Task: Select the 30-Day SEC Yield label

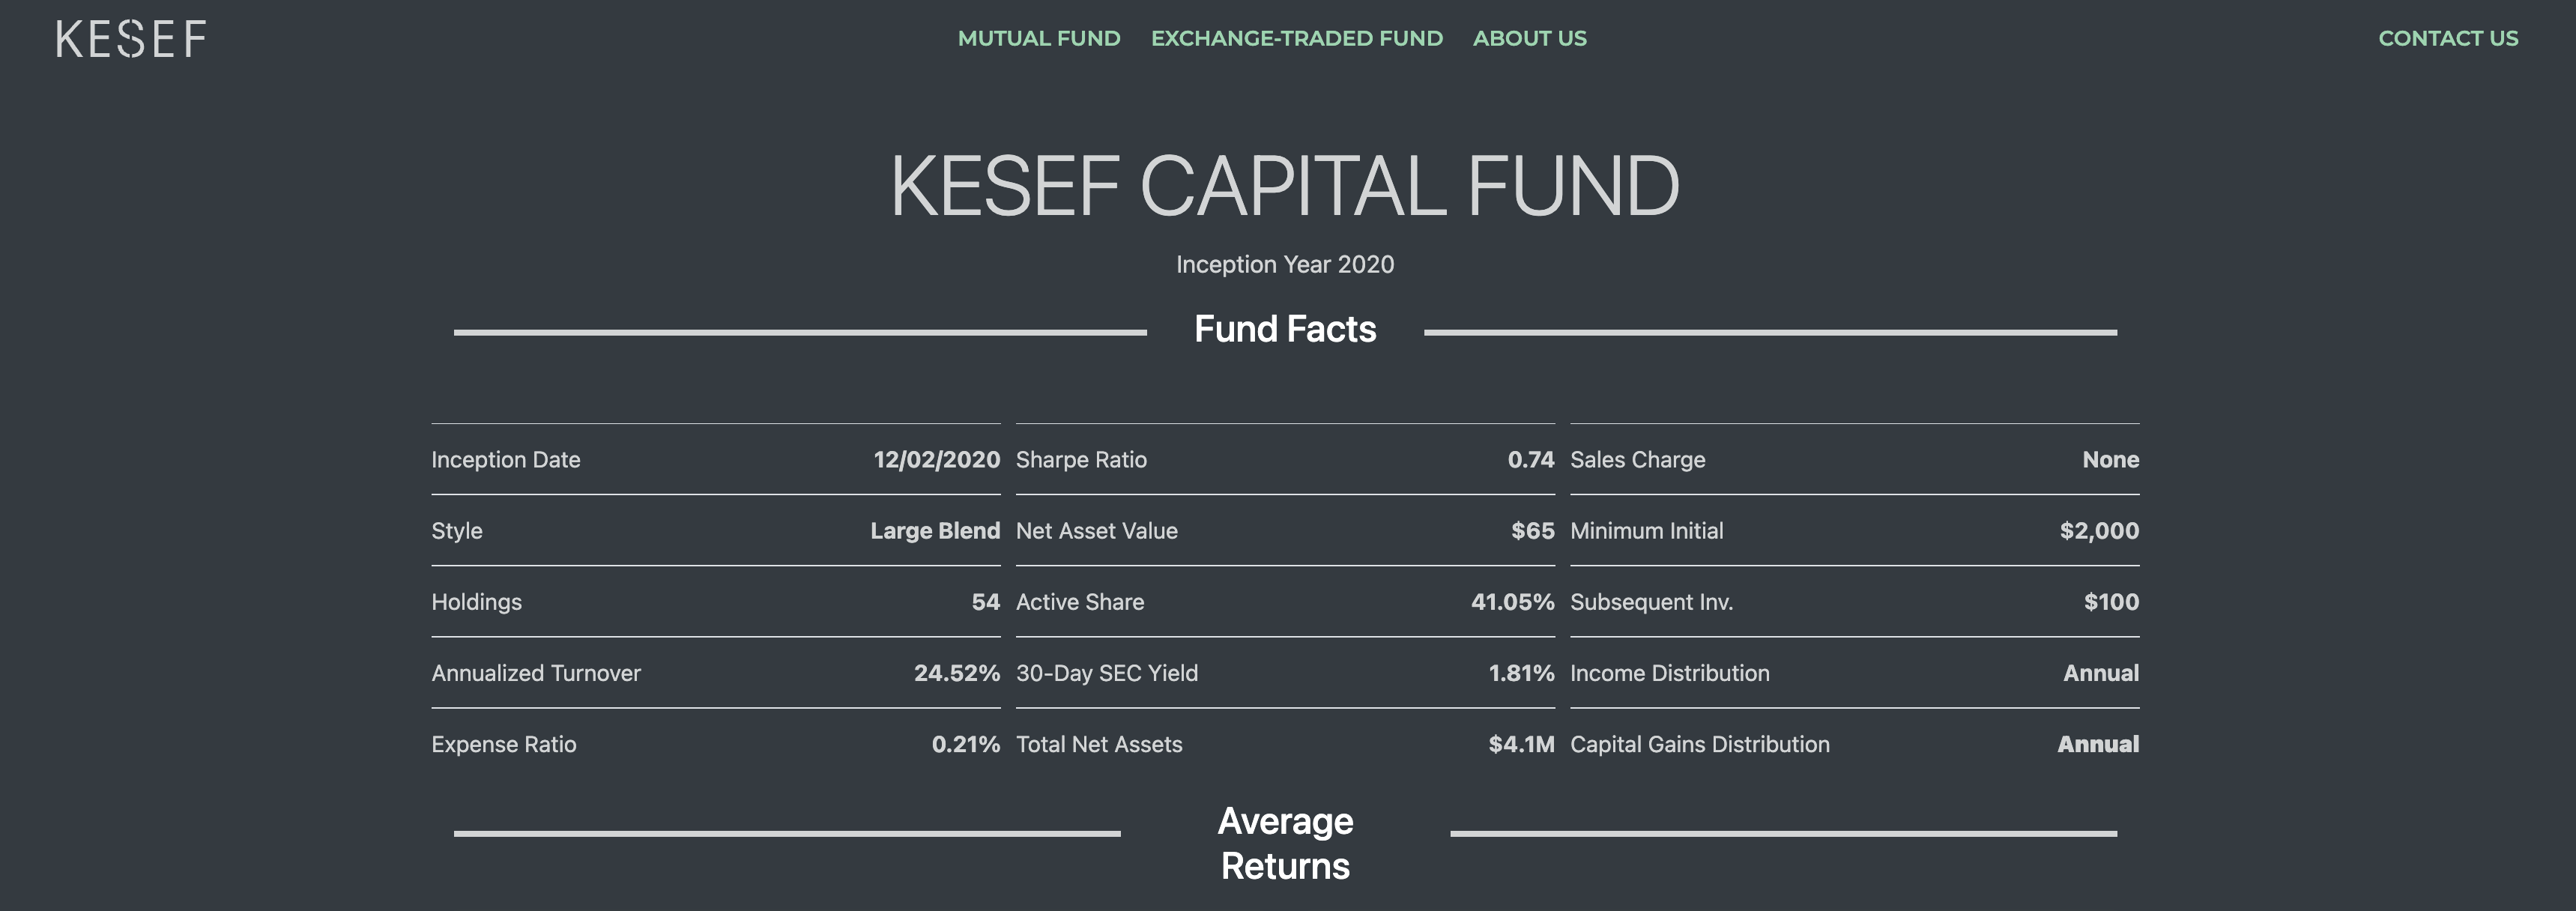Action: [1107, 673]
